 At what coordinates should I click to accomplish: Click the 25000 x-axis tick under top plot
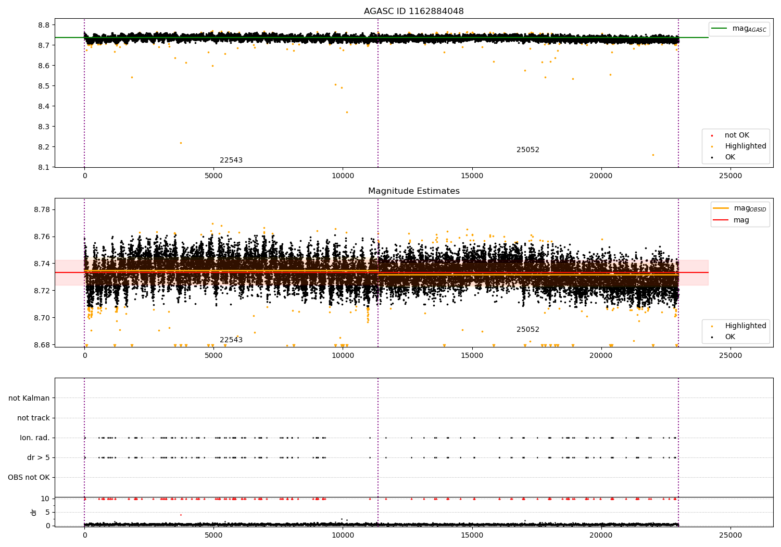(730, 176)
